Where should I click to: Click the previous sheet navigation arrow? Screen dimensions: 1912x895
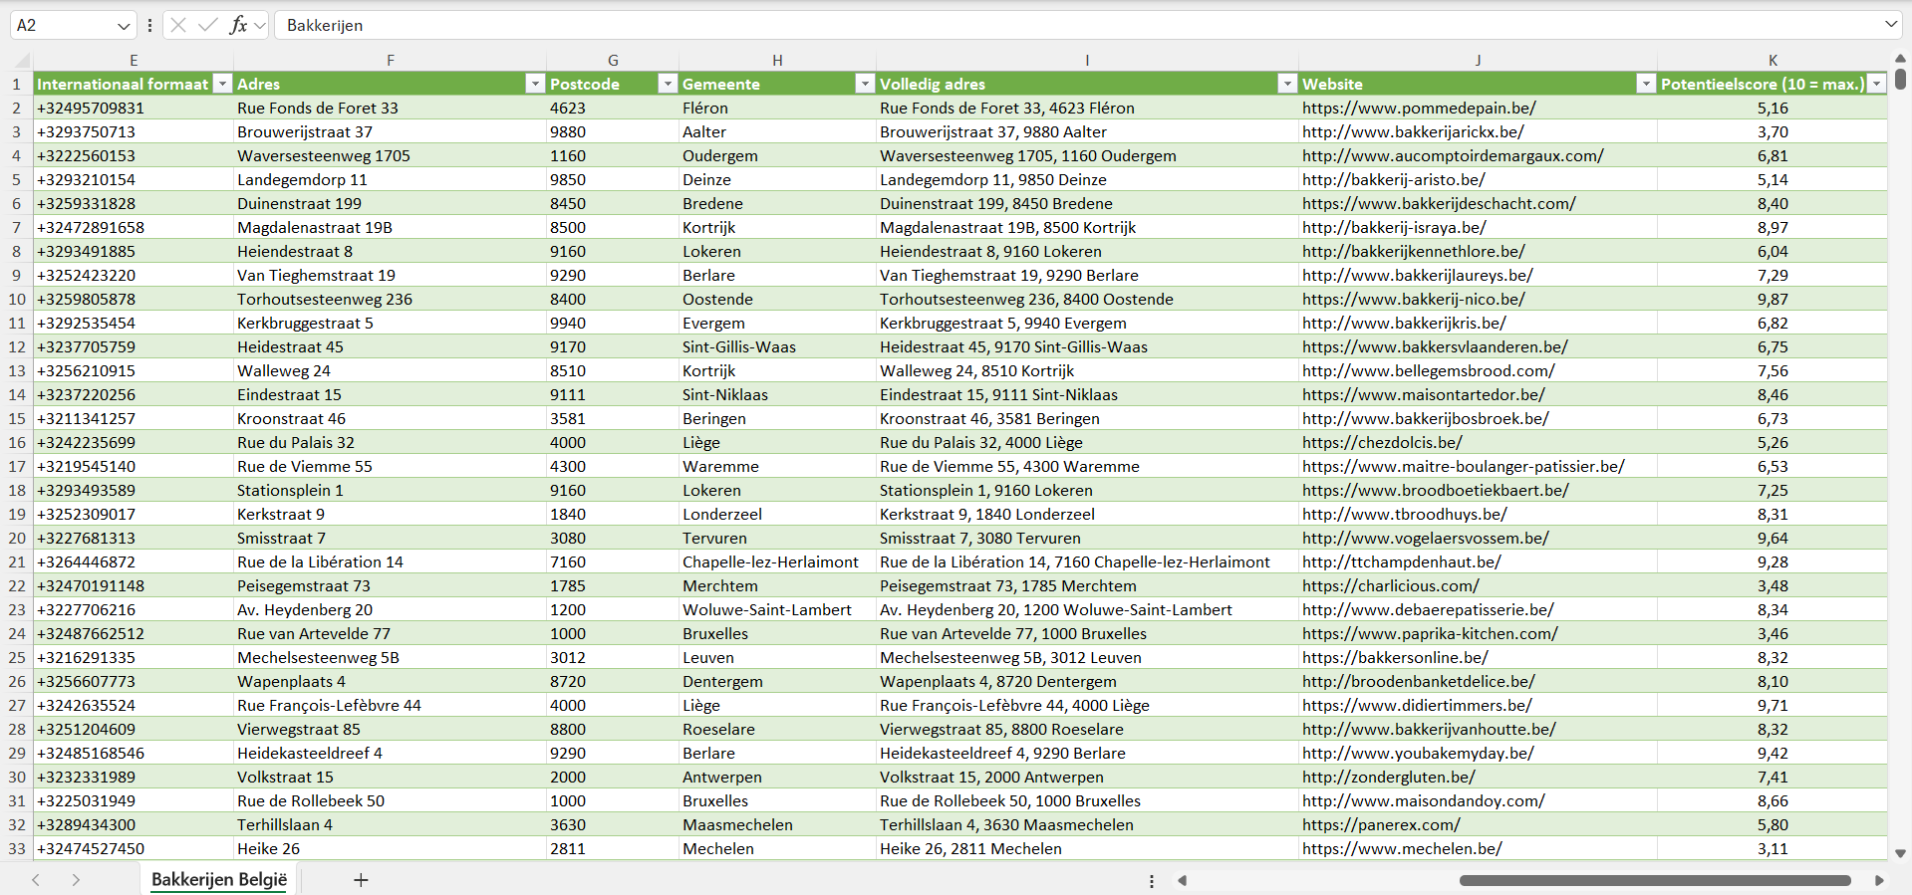pyautogui.click(x=36, y=880)
